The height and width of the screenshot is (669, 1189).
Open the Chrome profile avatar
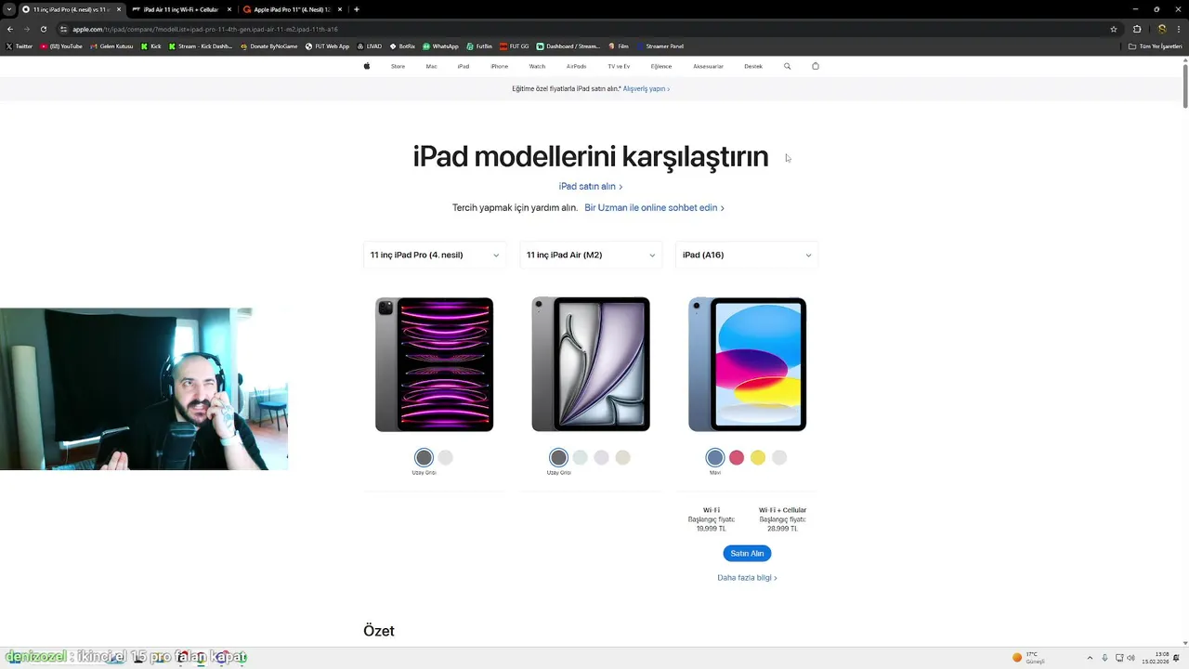[x=1161, y=29]
